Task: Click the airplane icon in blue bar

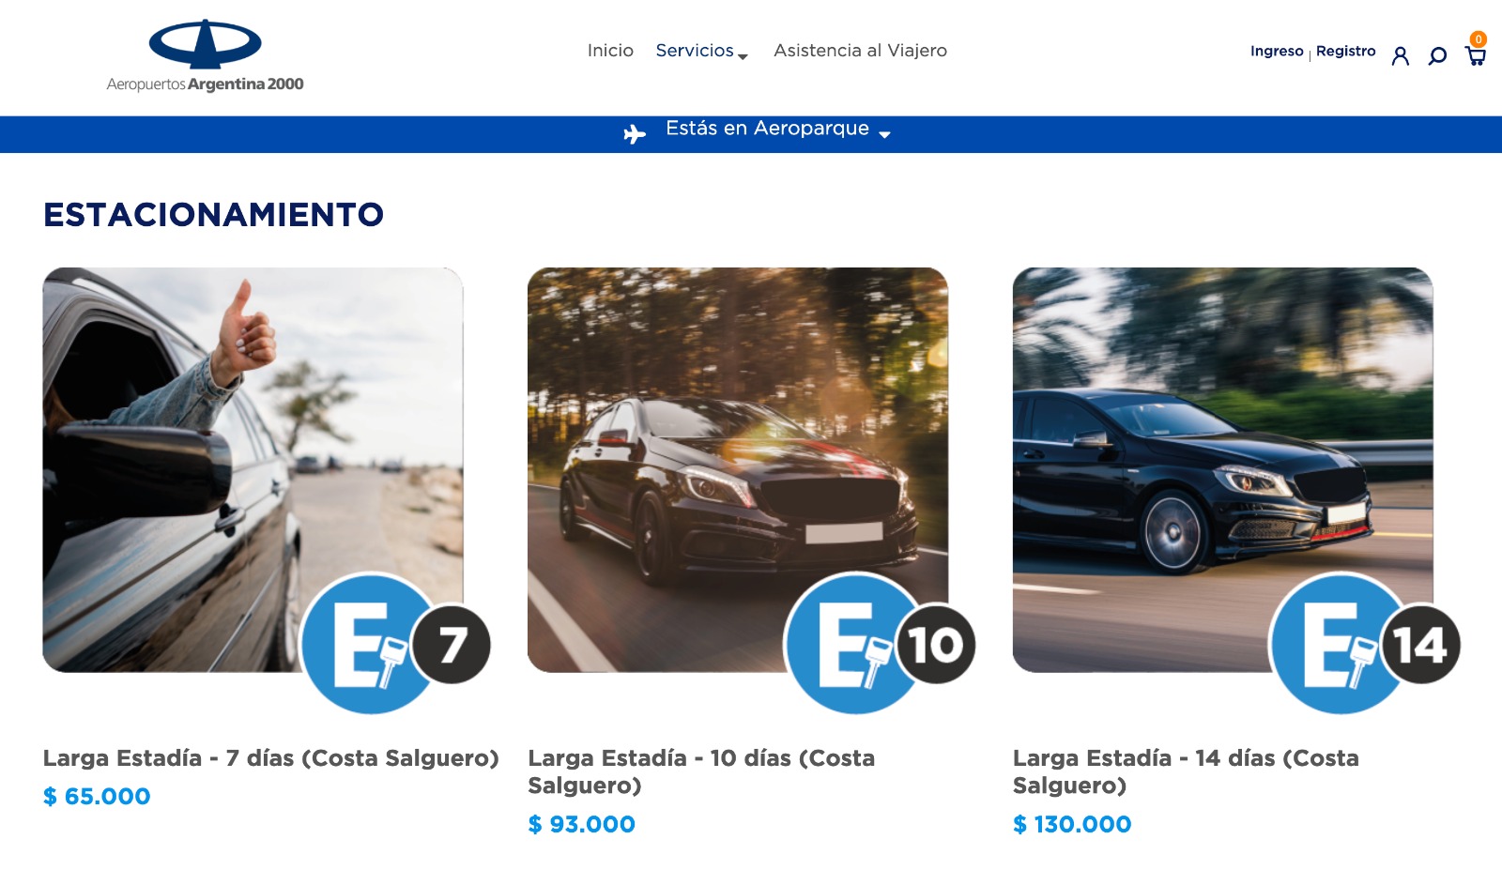Action: point(635,134)
